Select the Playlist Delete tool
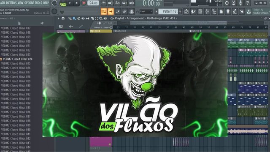 point(79,18)
